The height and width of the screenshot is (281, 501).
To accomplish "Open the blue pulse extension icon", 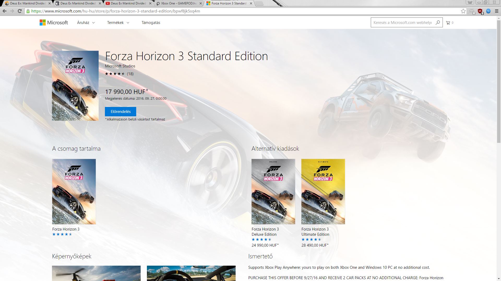I will tap(488, 11).
